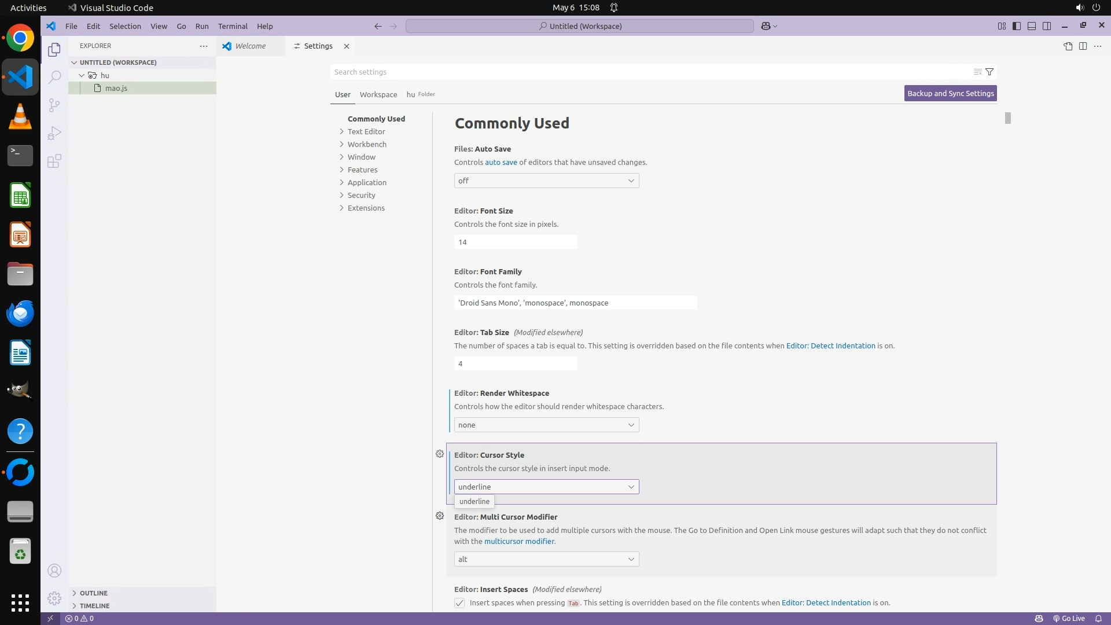Toggle primary side bar layout button
Screen dimensions: 1111x625
[x=1017, y=26]
